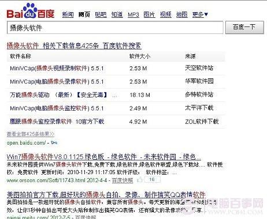Open the 摄像头软件 相关下载信息425条 heading link

click(74, 46)
